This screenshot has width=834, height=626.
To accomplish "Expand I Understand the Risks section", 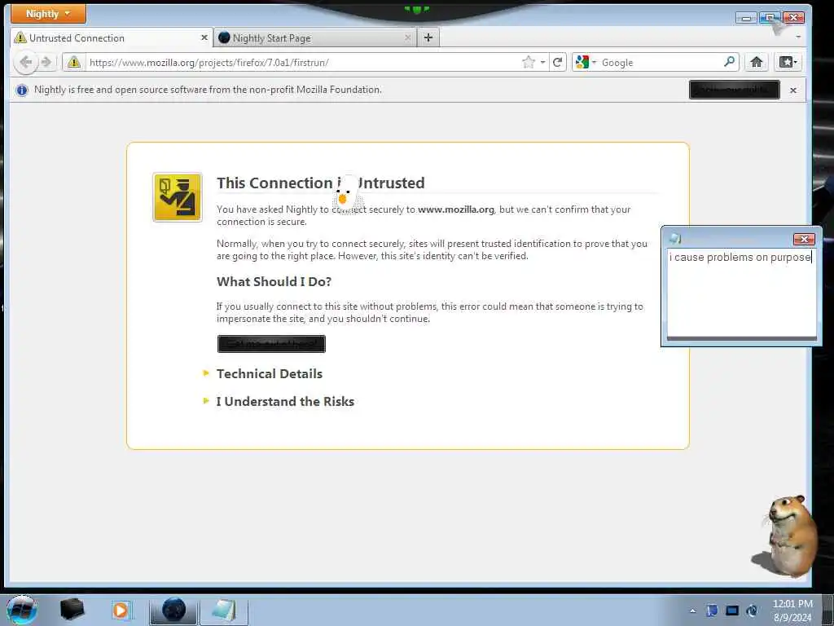I will (284, 401).
